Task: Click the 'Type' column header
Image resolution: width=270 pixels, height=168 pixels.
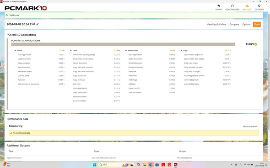Action: (96, 152)
